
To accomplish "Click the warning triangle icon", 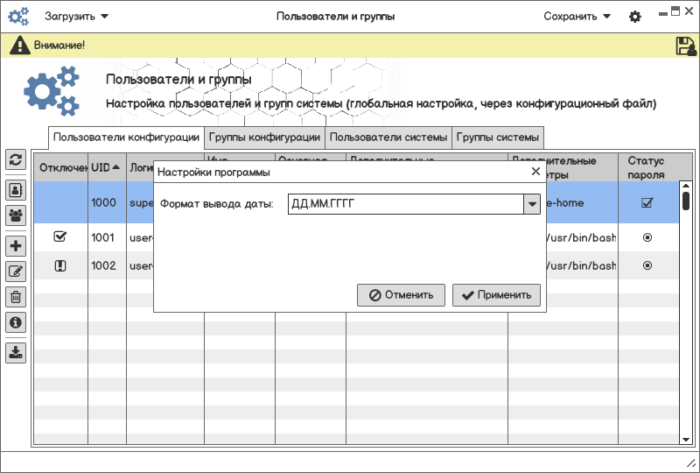I will [19, 46].
